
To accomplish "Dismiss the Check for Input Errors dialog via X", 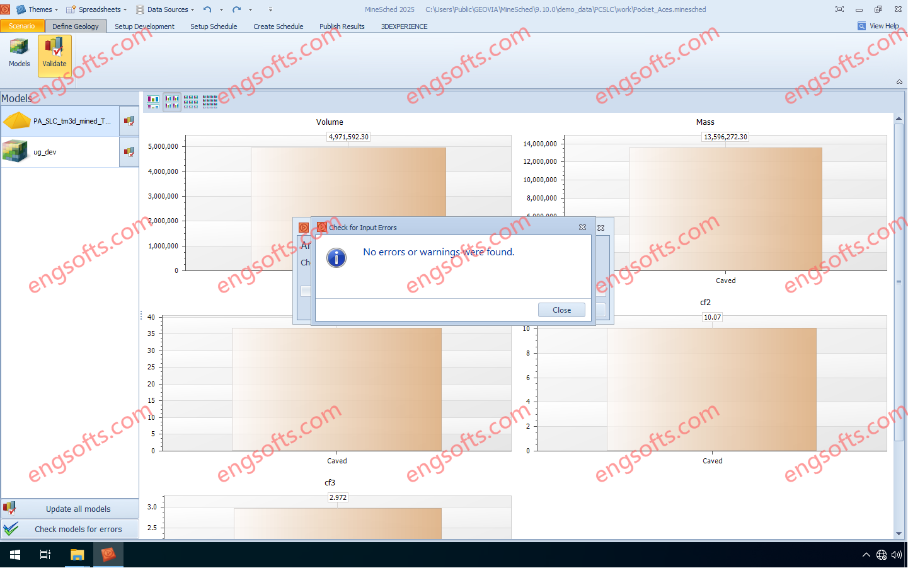I will pyautogui.click(x=582, y=228).
